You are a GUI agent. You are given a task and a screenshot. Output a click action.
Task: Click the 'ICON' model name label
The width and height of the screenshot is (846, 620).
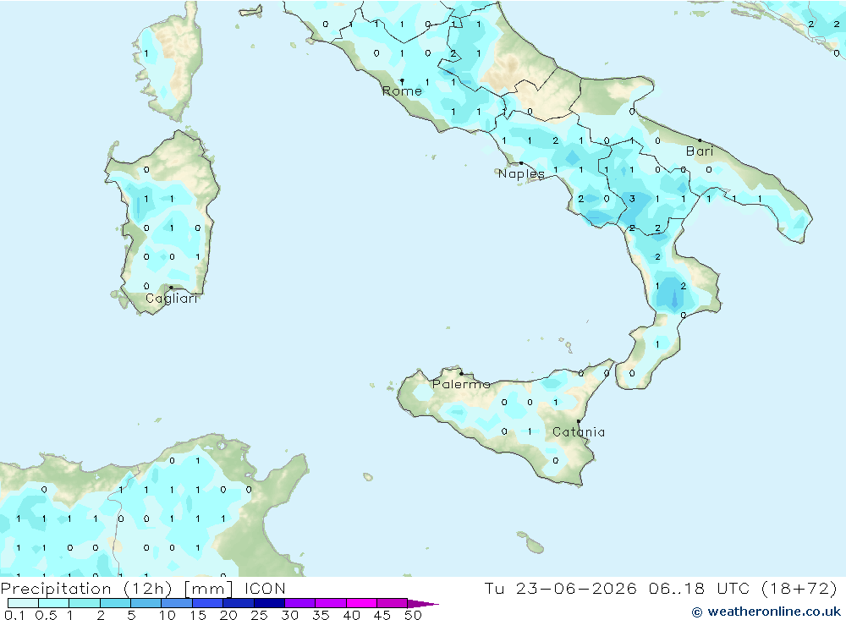[264, 588]
